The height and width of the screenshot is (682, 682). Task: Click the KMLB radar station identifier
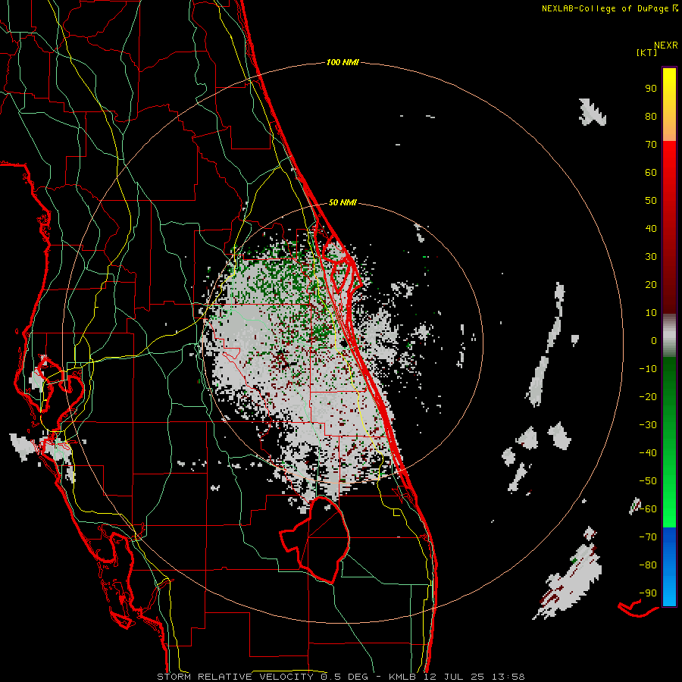(402, 677)
